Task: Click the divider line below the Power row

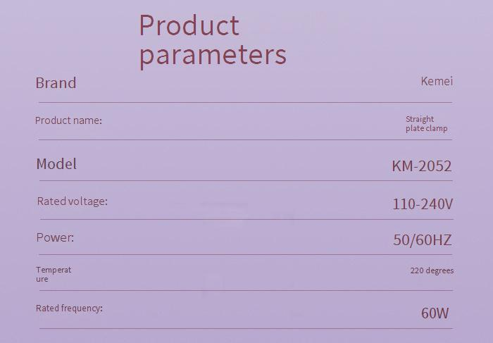Action: [245, 254]
